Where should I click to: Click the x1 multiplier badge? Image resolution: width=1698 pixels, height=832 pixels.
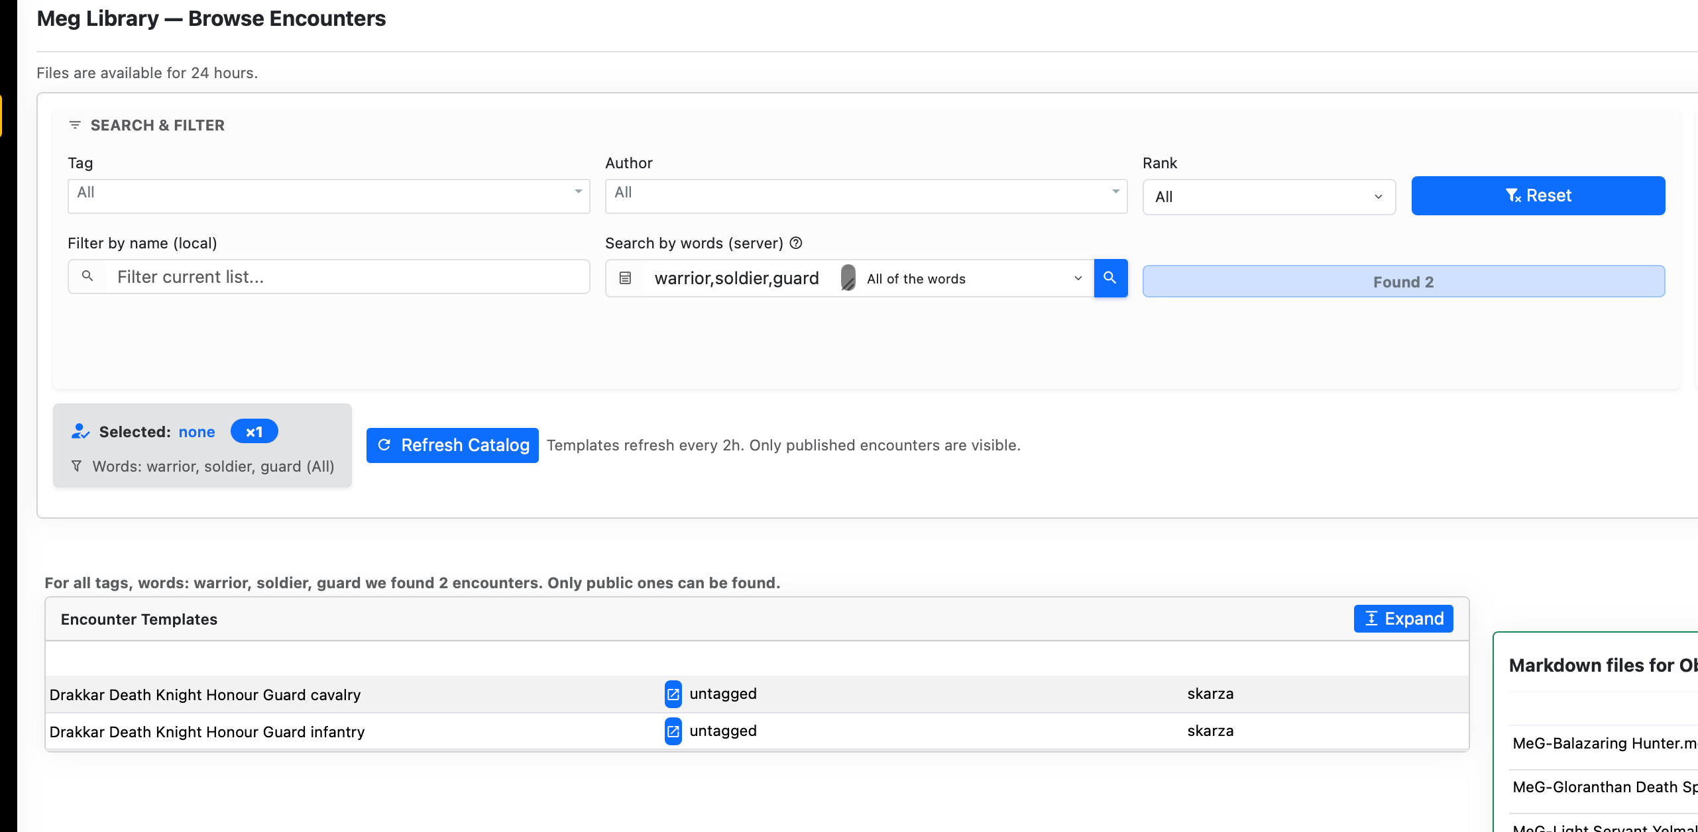(254, 432)
